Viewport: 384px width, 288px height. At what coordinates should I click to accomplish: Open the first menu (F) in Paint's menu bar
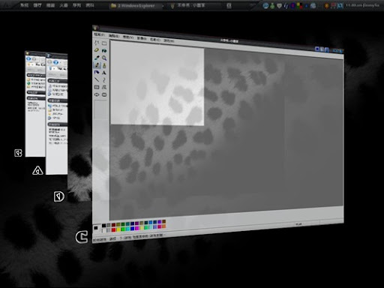pos(100,34)
